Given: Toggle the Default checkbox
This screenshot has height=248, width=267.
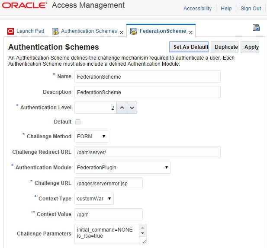Looking at the screenshot, I should (x=78, y=122).
